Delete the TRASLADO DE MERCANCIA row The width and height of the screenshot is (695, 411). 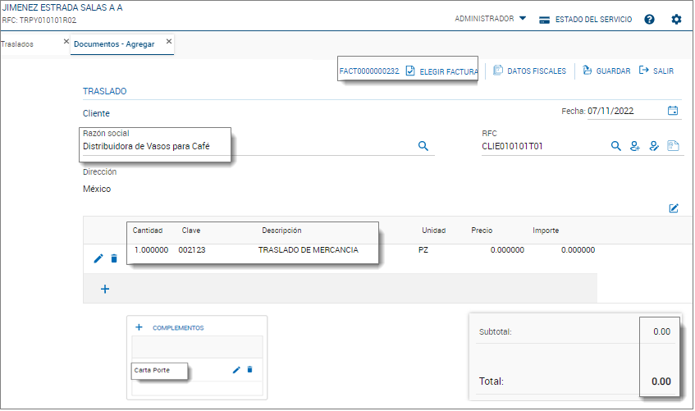pyautogui.click(x=114, y=258)
